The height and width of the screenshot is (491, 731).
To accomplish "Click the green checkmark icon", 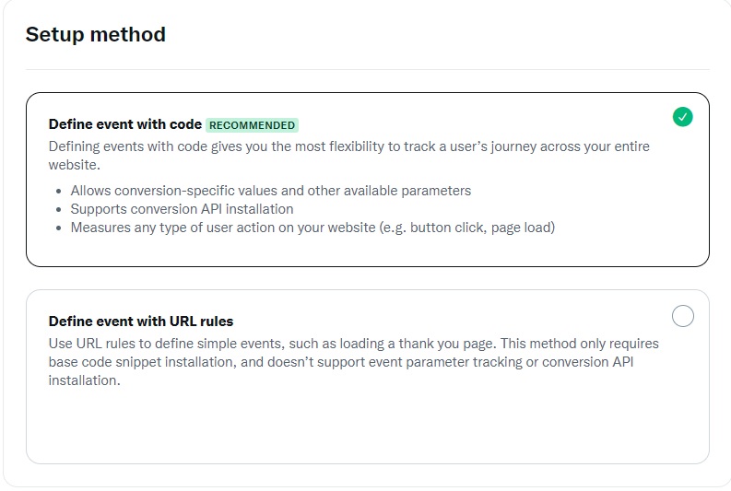I will coord(682,117).
